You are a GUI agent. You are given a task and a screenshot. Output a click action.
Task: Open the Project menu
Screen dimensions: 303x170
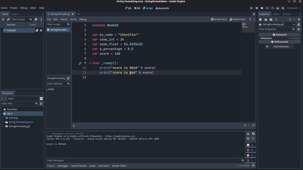pyautogui.click(x=14, y=8)
